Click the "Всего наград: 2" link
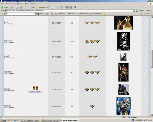Image resolution: width=153 pixels, height=122 pixels. click(36, 92)
